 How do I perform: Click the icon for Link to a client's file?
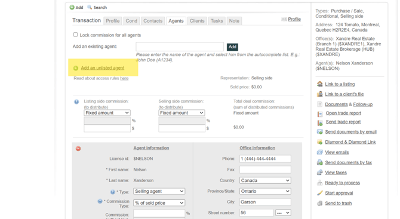(319, 94)
